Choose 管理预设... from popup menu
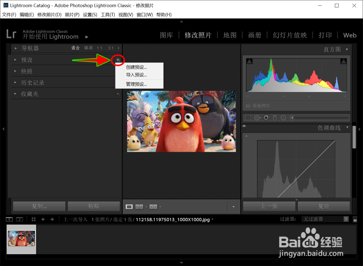The height and width of the screenshot is (266, 363). pyautogui.click(x=136, y=84)
